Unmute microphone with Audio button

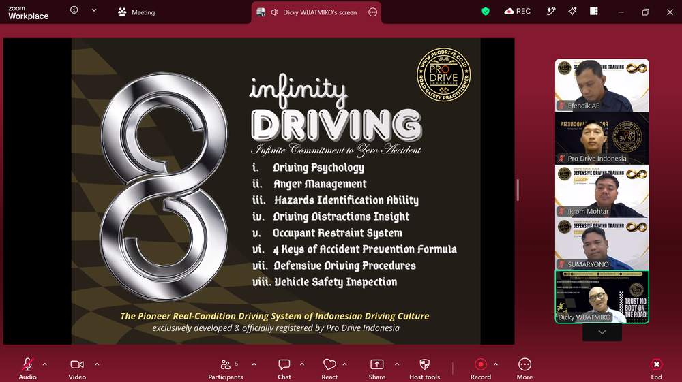tap(27, 369)
